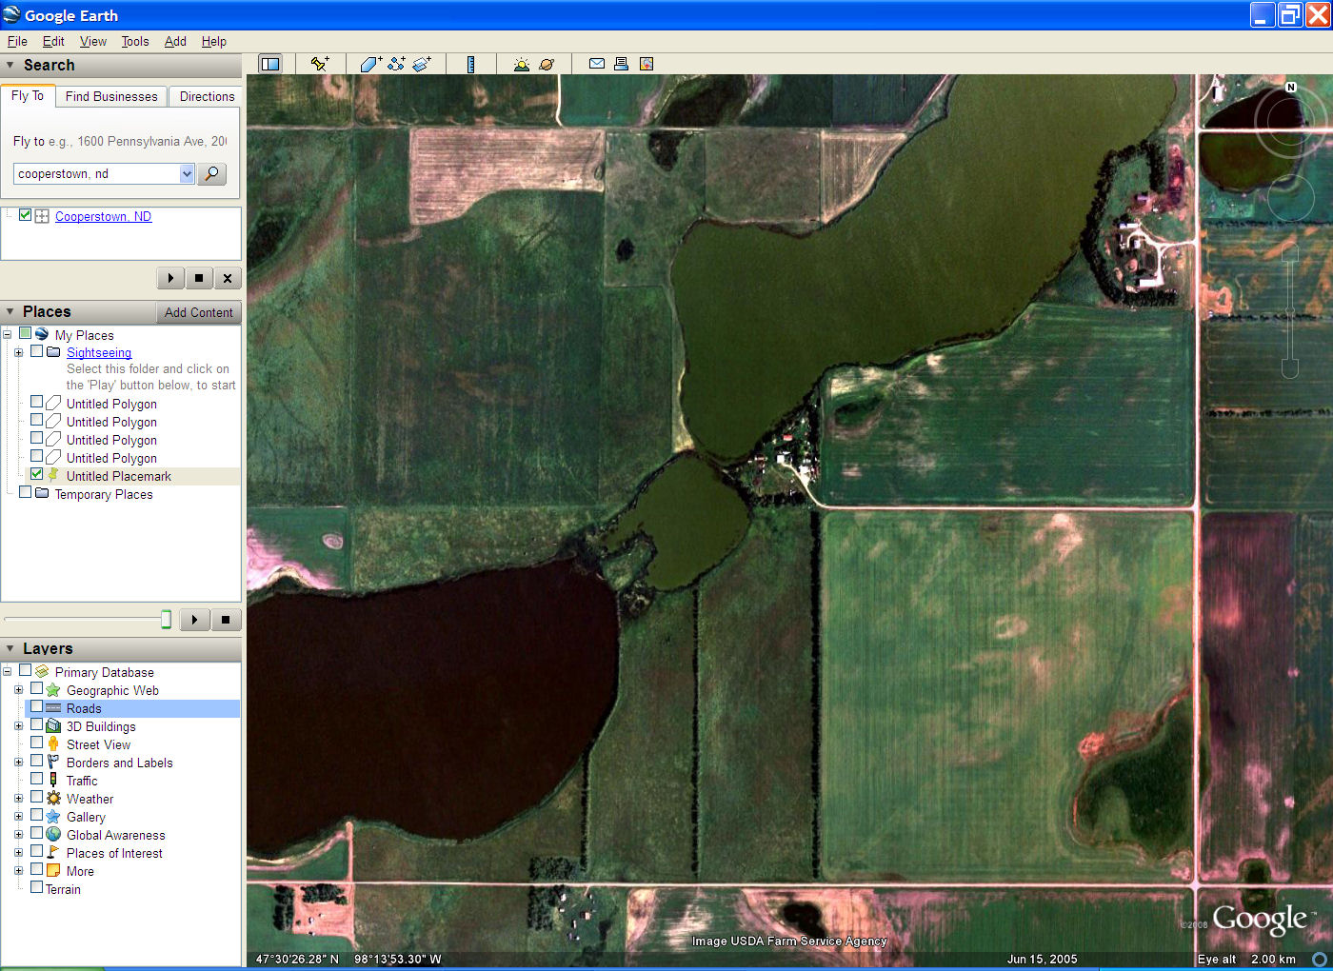Adjust the Places opacity slider handle
The width and height of the screenshot is (1333, 971).
click(x=166, y=620)
